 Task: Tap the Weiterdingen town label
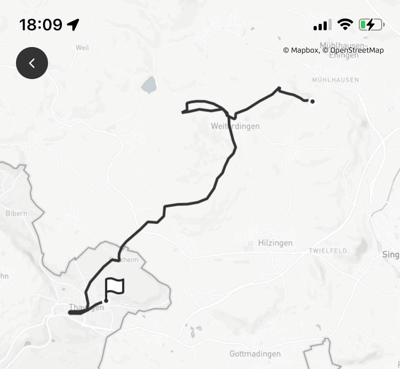pos(235,126)
